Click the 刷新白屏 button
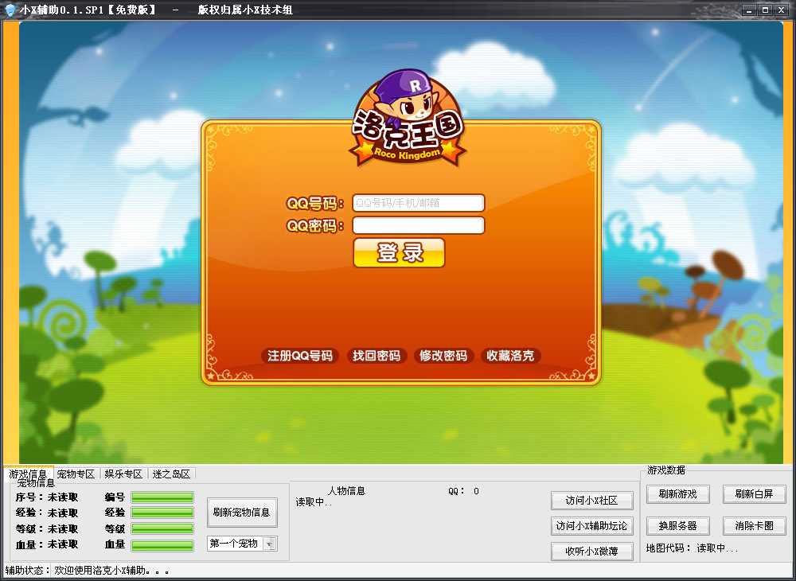Image resolution: width=796 pixels, height=581 pixels. click(x=755, y=493)
